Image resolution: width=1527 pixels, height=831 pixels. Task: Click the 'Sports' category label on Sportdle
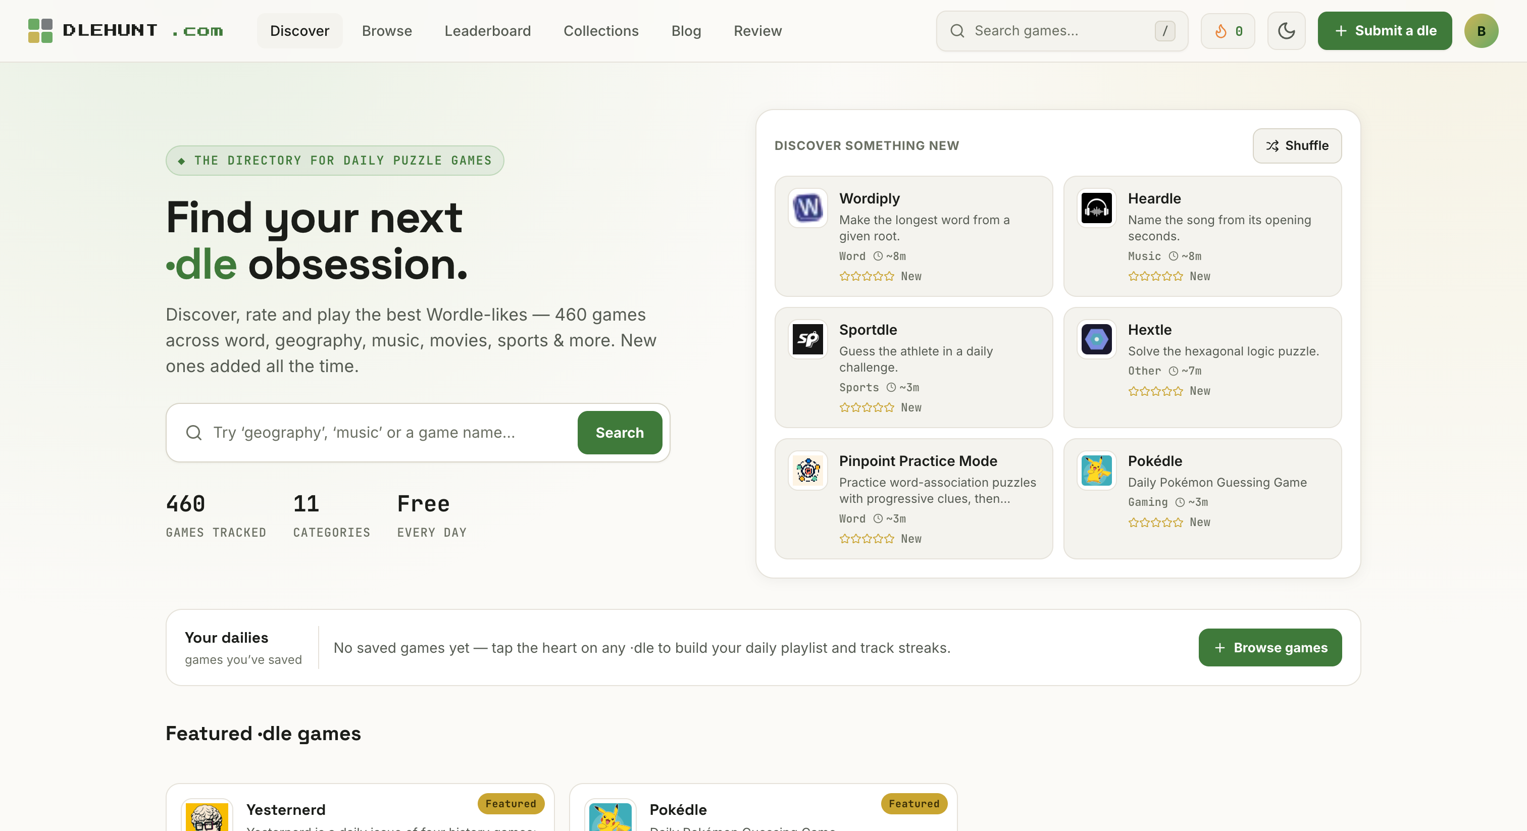(x=859, y=388)
